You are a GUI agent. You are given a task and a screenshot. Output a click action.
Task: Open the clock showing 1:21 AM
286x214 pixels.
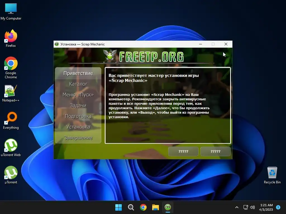click(266, 207)
